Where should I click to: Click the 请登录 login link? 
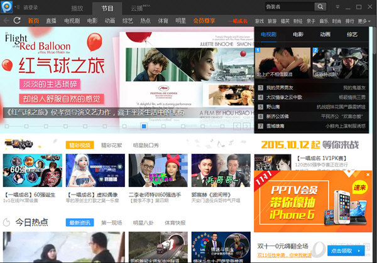[31, 8]
